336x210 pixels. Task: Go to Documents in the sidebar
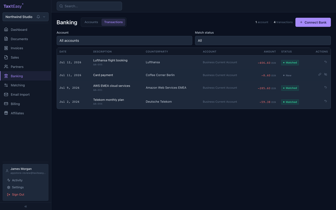click(x=26, y=39)
